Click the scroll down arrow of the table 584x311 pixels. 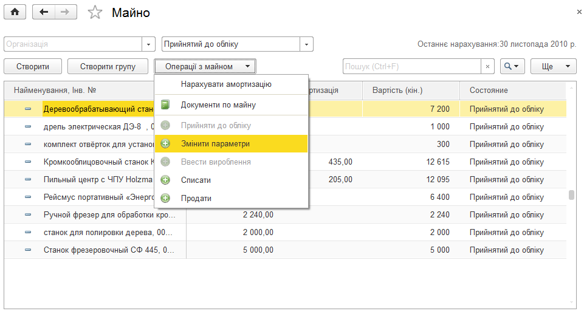click(571, 302)
